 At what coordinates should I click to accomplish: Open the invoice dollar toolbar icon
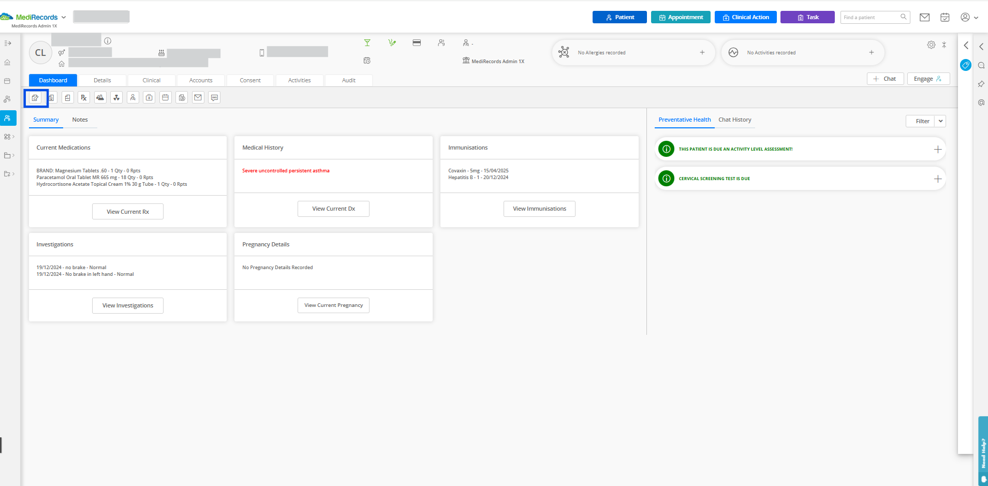coord(182,97)
